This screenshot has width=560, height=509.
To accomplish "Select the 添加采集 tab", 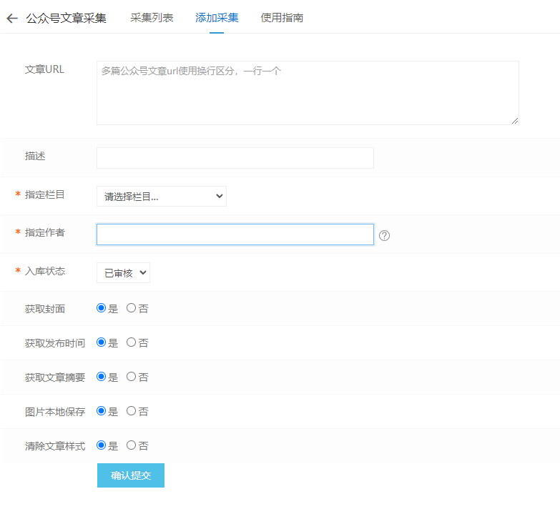I will [x=217, y=18].
